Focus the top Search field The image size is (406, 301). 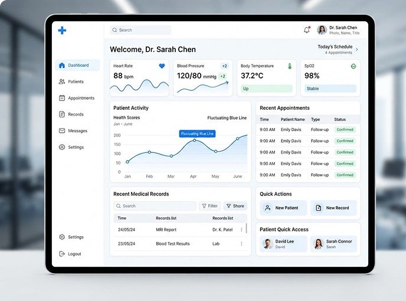coord(140,30)
